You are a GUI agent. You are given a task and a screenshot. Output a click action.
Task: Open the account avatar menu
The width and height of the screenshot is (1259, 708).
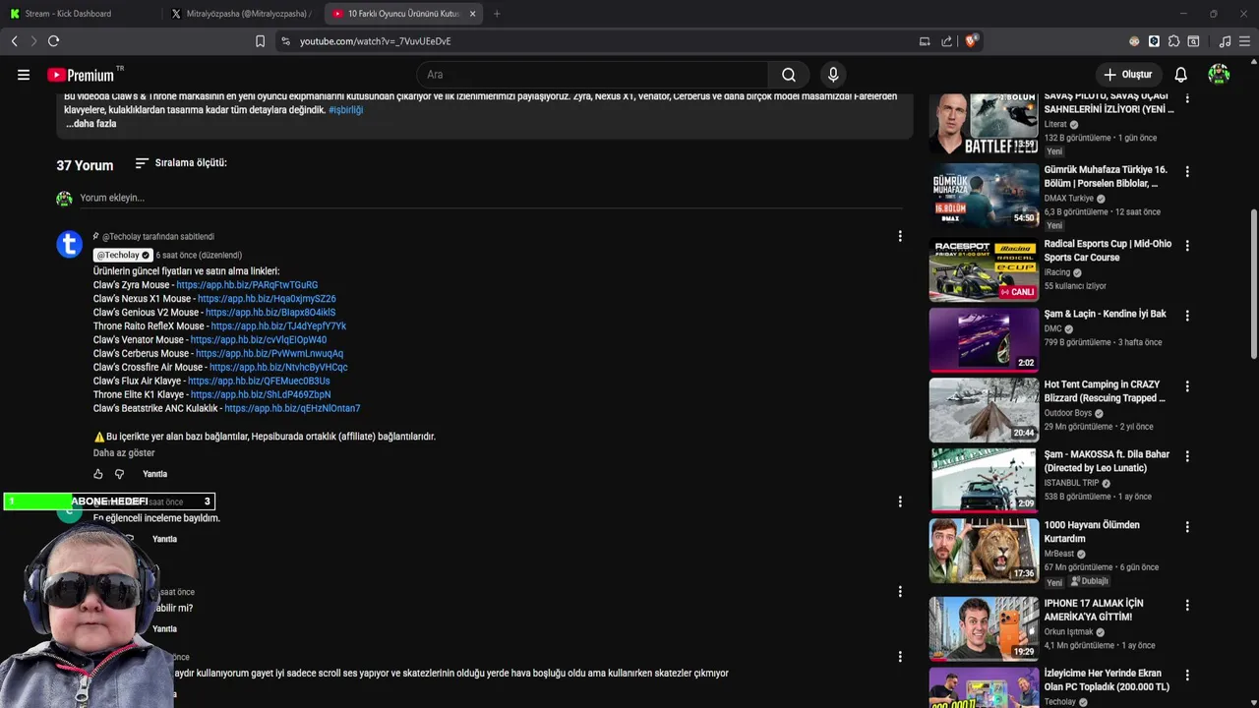coord(1219,75)
